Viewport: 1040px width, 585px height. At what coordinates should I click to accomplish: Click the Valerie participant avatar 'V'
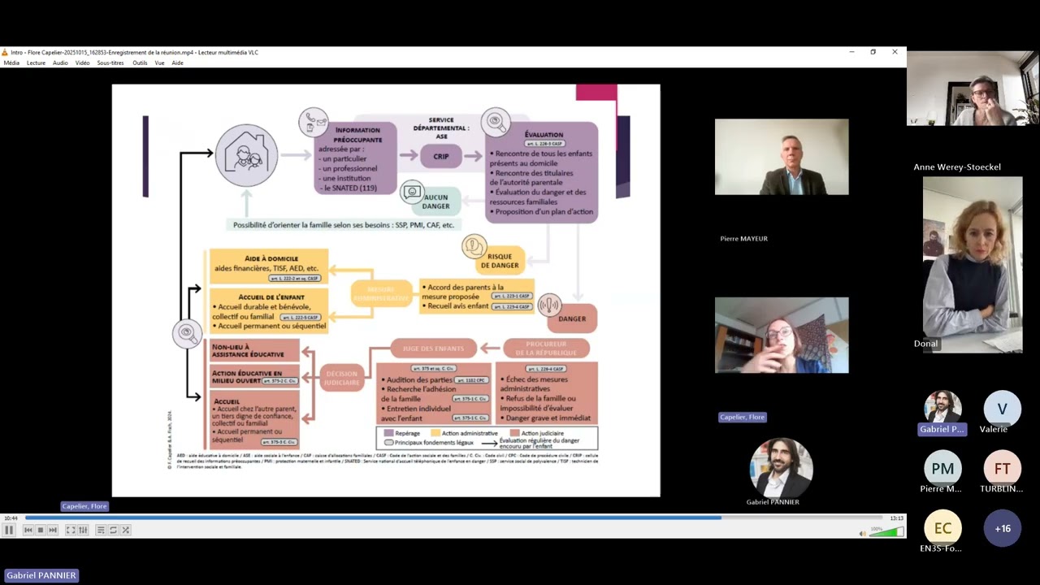1003,409
